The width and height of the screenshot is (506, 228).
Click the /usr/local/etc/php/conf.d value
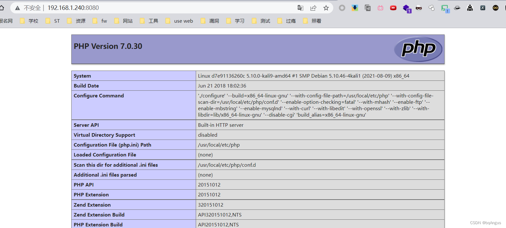pyautogui.click(x=227, y=165)
